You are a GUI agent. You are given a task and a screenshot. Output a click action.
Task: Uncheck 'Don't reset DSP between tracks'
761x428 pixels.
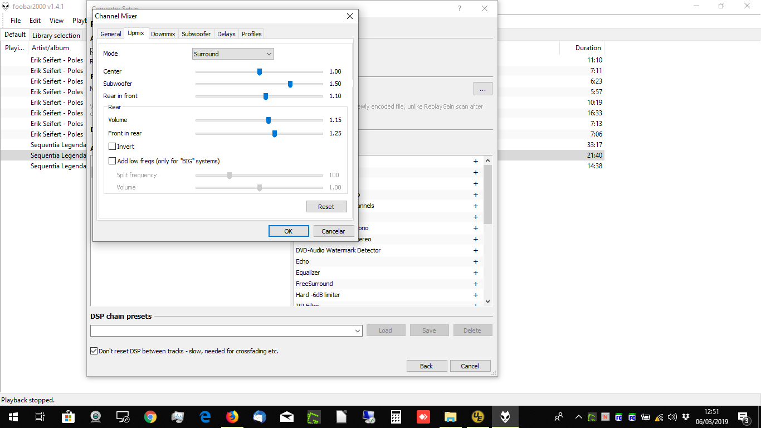94,351
